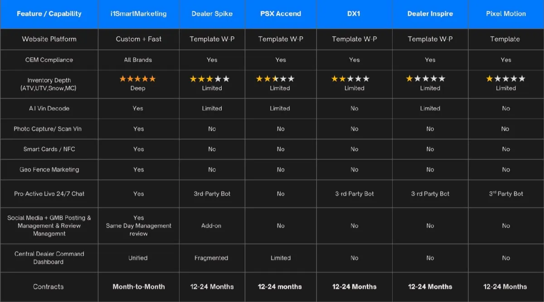Select the i1SmartMarketing column header
The image size is (544, 302).
138,14
